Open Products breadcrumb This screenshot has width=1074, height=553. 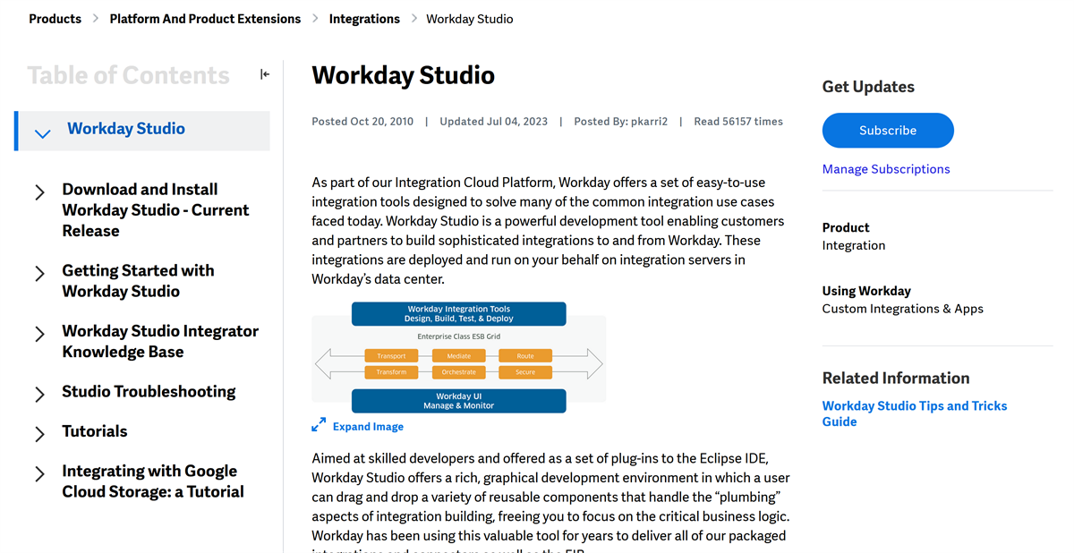pos(55,19)
